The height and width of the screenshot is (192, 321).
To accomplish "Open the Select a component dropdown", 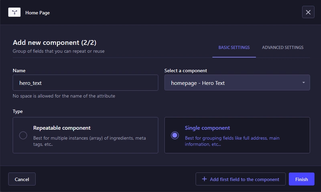I will pos(237,83).
